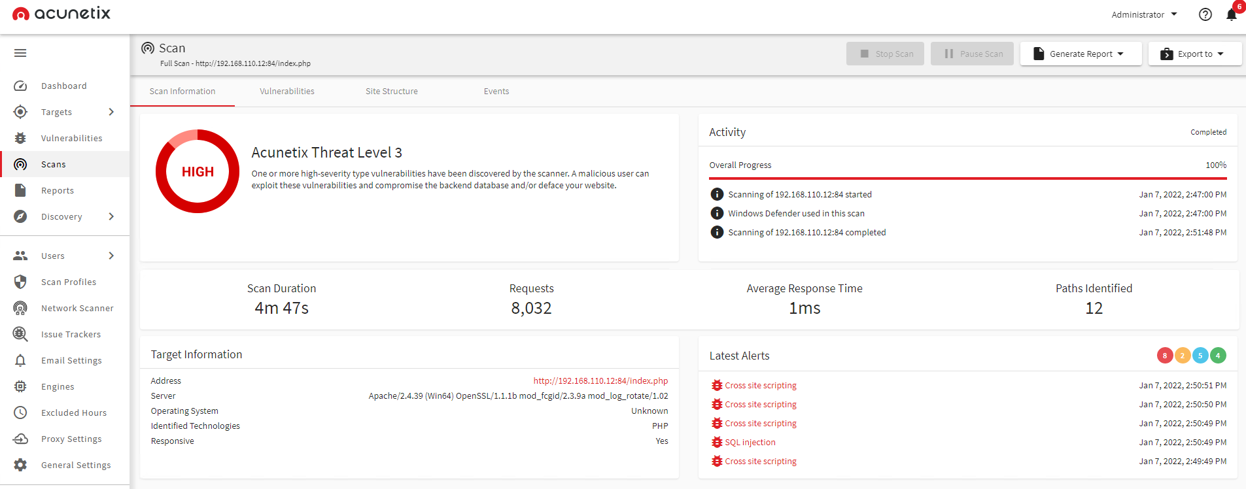Click the bug icon beside SQL injection alert
This screenshot has height=489, width=1246.
click(x=717, y=443)
